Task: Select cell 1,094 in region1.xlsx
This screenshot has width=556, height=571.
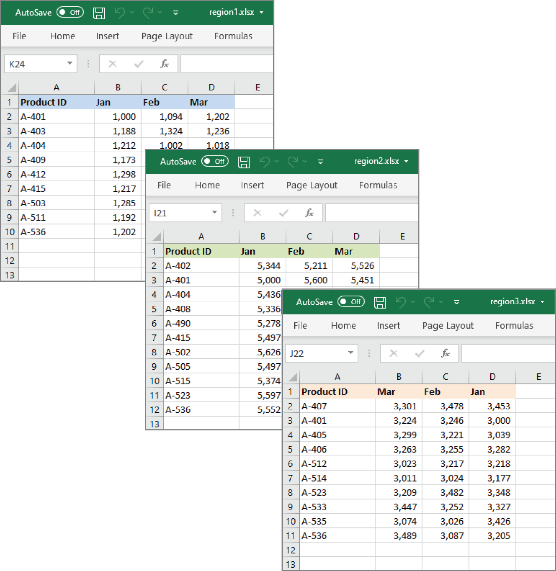Action: tap(165, 117)
